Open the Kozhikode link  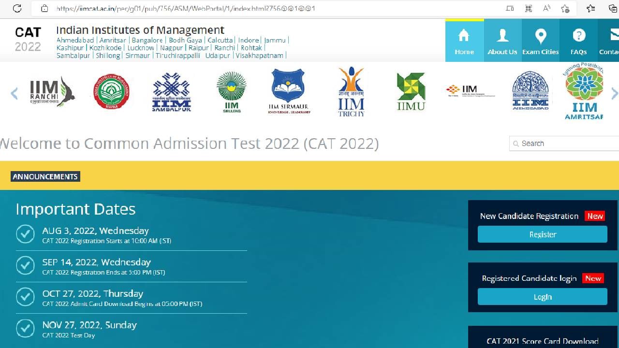coord(105,48)
